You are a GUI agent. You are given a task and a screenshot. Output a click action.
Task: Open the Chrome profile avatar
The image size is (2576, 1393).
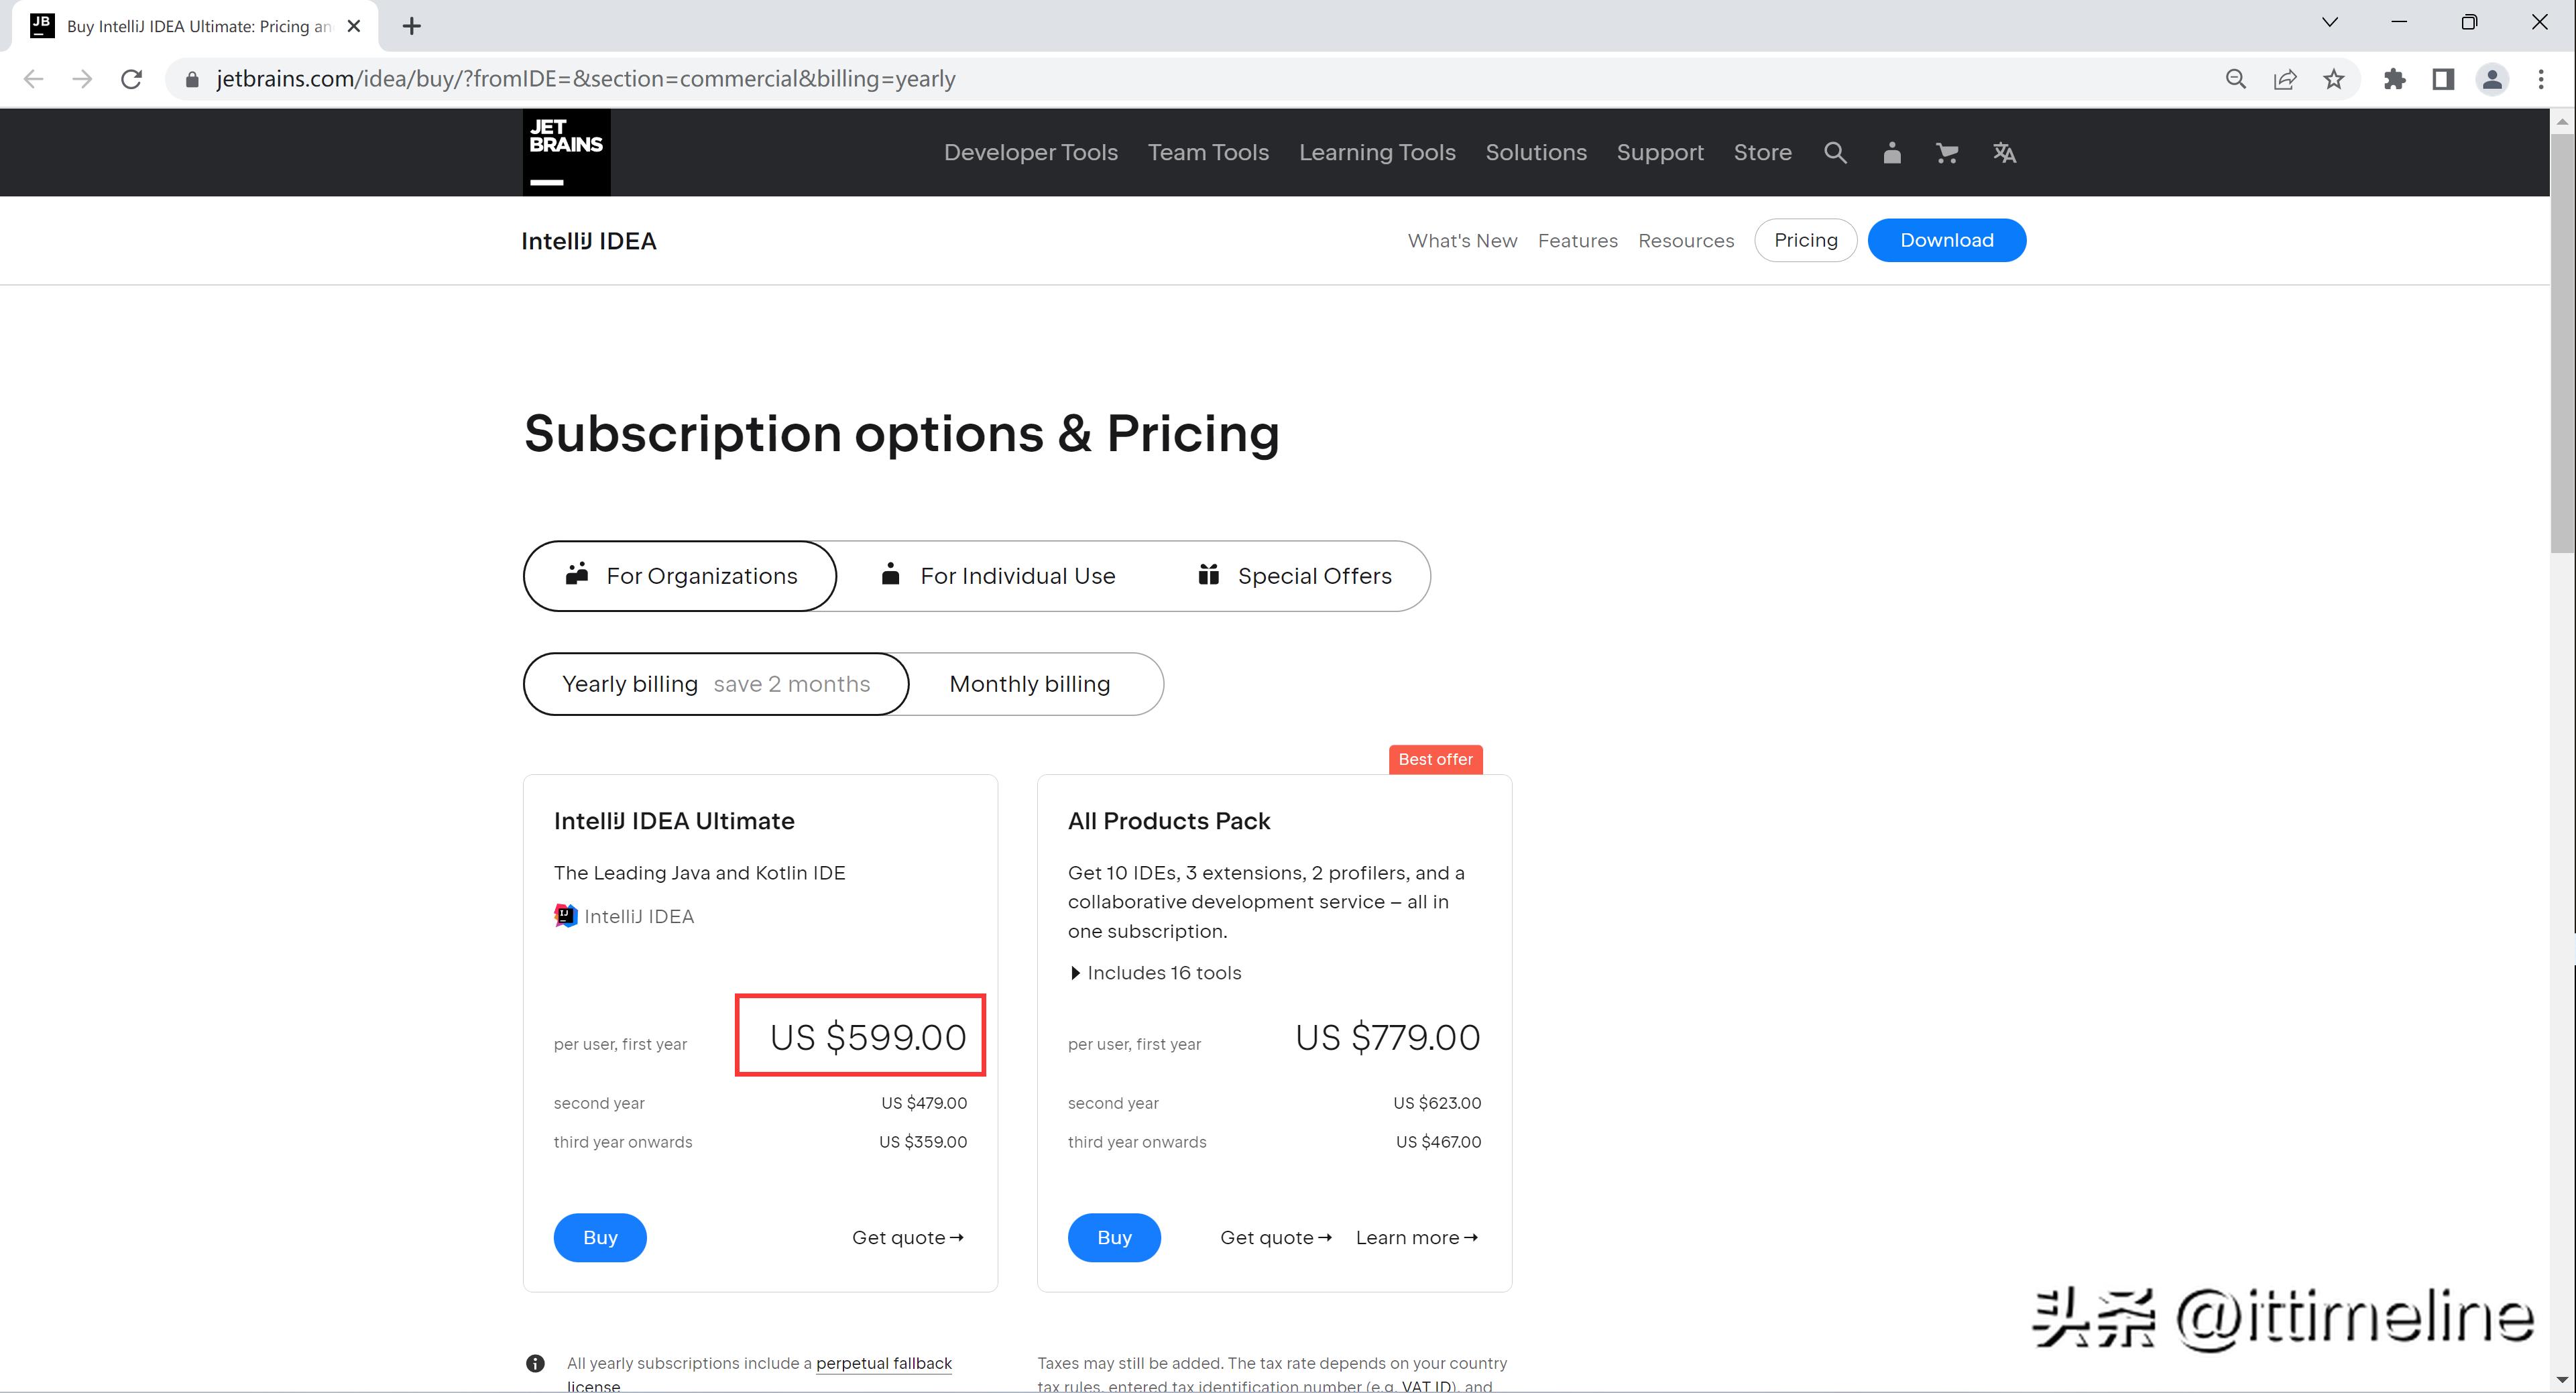(x=2492, y=79)
